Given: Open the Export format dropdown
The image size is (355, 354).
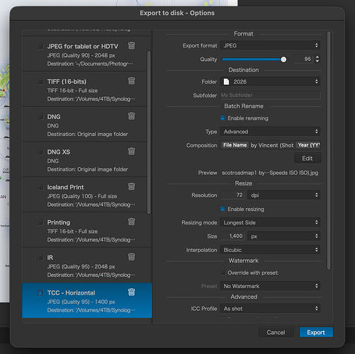Looking at the screenshot, I should click(x=270, y=45).
